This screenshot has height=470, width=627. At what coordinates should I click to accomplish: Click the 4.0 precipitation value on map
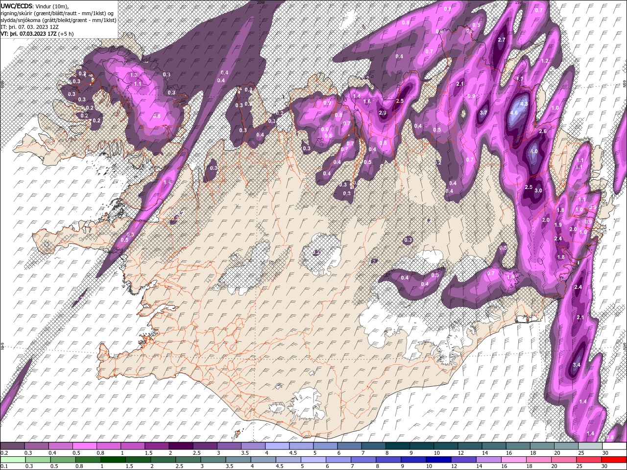[x=534, y=152]
